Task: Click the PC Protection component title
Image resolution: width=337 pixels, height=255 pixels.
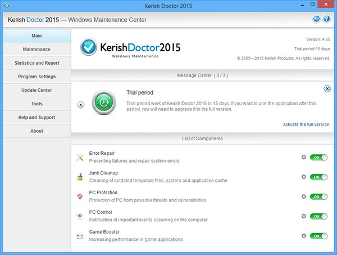Action: (x=103, y=193)
